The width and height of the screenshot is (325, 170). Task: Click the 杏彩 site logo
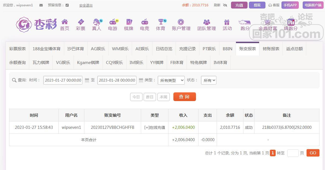click(x=36, y=25)
